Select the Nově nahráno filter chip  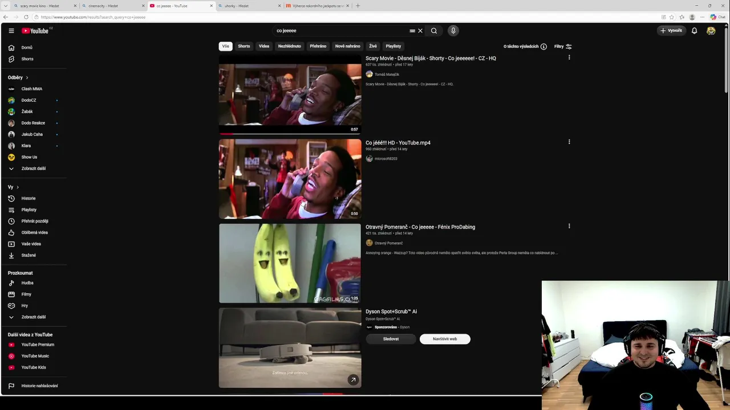(348, 46)
